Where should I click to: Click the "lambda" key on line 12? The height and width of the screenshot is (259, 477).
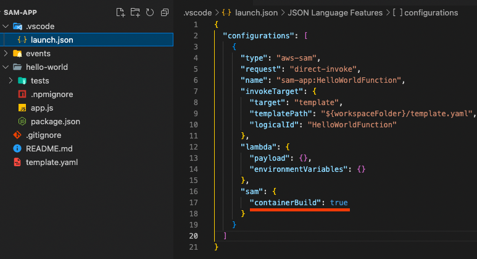pos(259,147)
